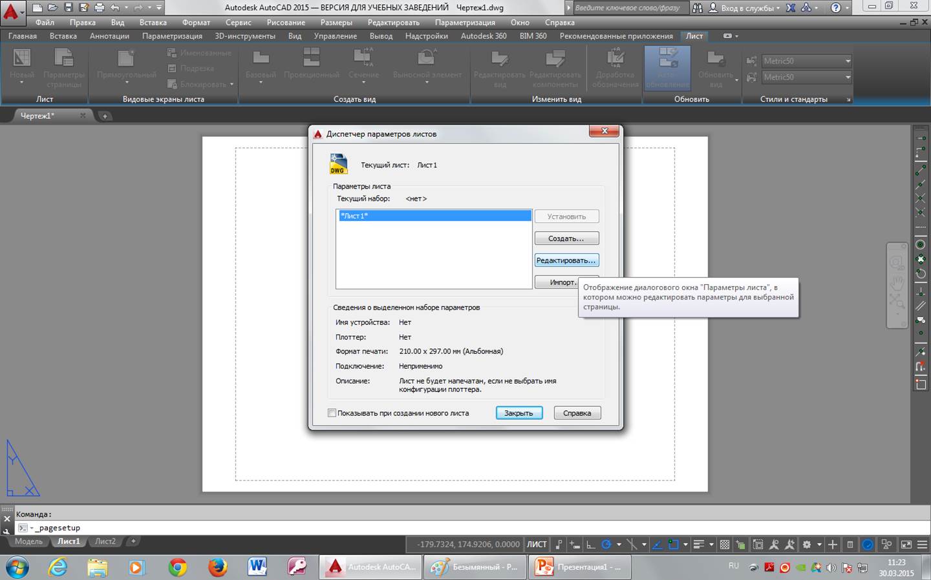Toggle object snap square icon in status bar
This screenshot has height=580, width=931.
(673, 544)
